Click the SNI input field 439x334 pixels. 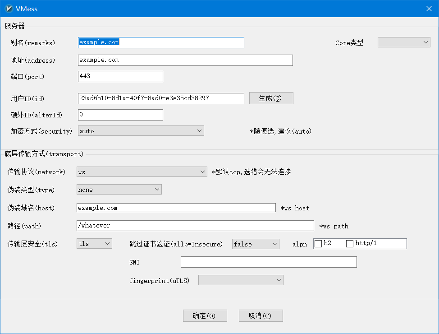click(x=268, y=262)
